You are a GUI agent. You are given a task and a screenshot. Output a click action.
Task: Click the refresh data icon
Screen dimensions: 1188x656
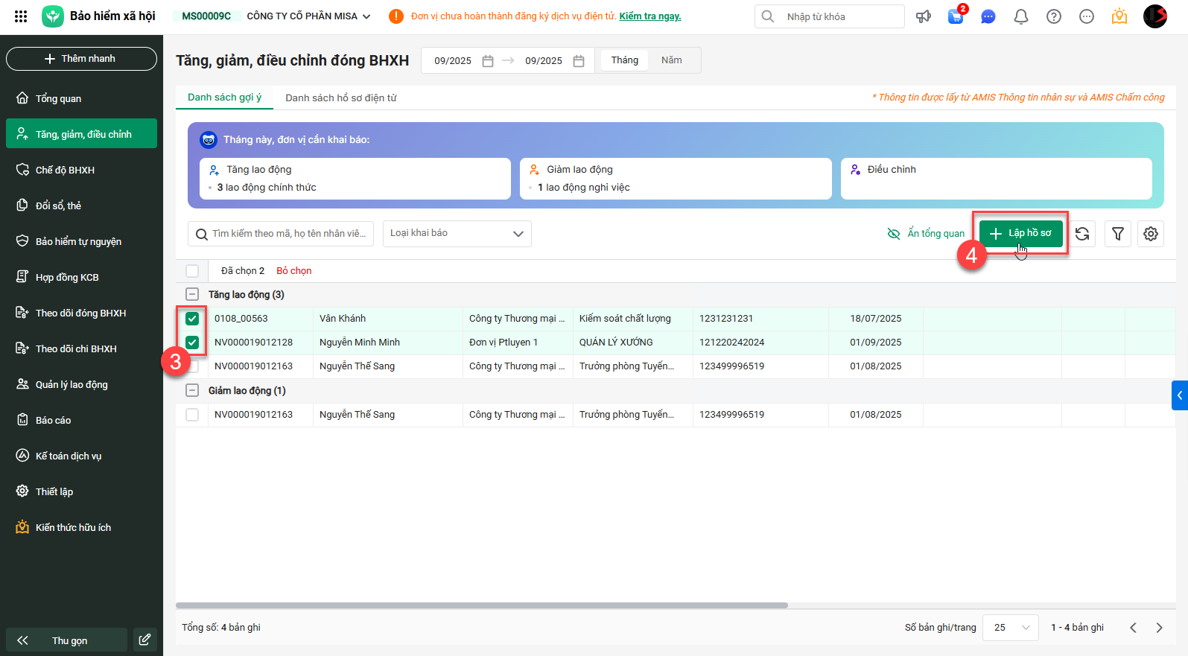(x=1082, y=234)
